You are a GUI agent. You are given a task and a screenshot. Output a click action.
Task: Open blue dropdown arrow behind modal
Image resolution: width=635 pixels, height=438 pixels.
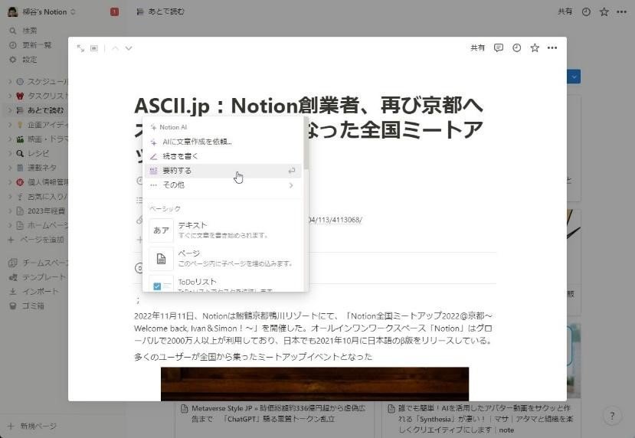(x=574, y=77)
